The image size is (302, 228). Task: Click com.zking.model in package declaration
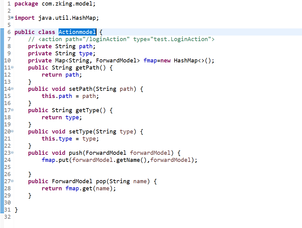[x=67, y=4]
